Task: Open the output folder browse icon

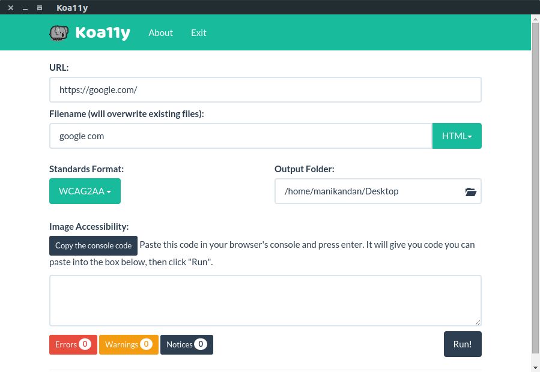Action: 470,191
